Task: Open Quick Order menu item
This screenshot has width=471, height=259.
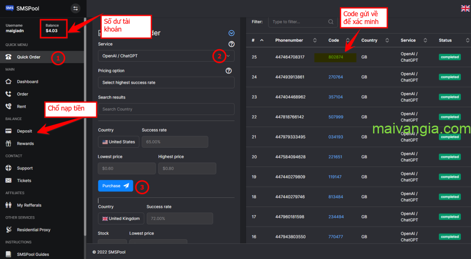Action: 42,57
